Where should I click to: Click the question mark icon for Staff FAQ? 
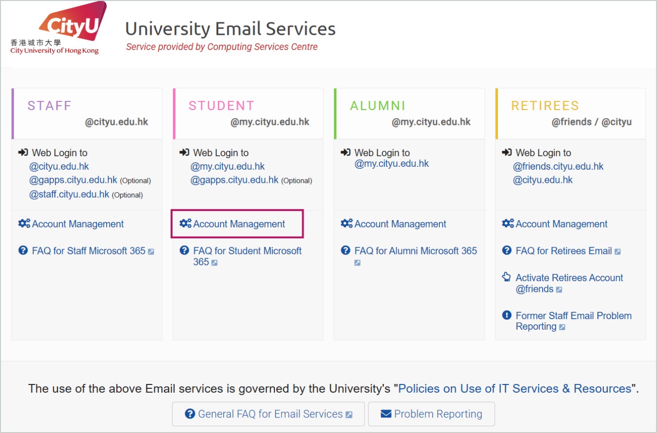click(23, 251)
